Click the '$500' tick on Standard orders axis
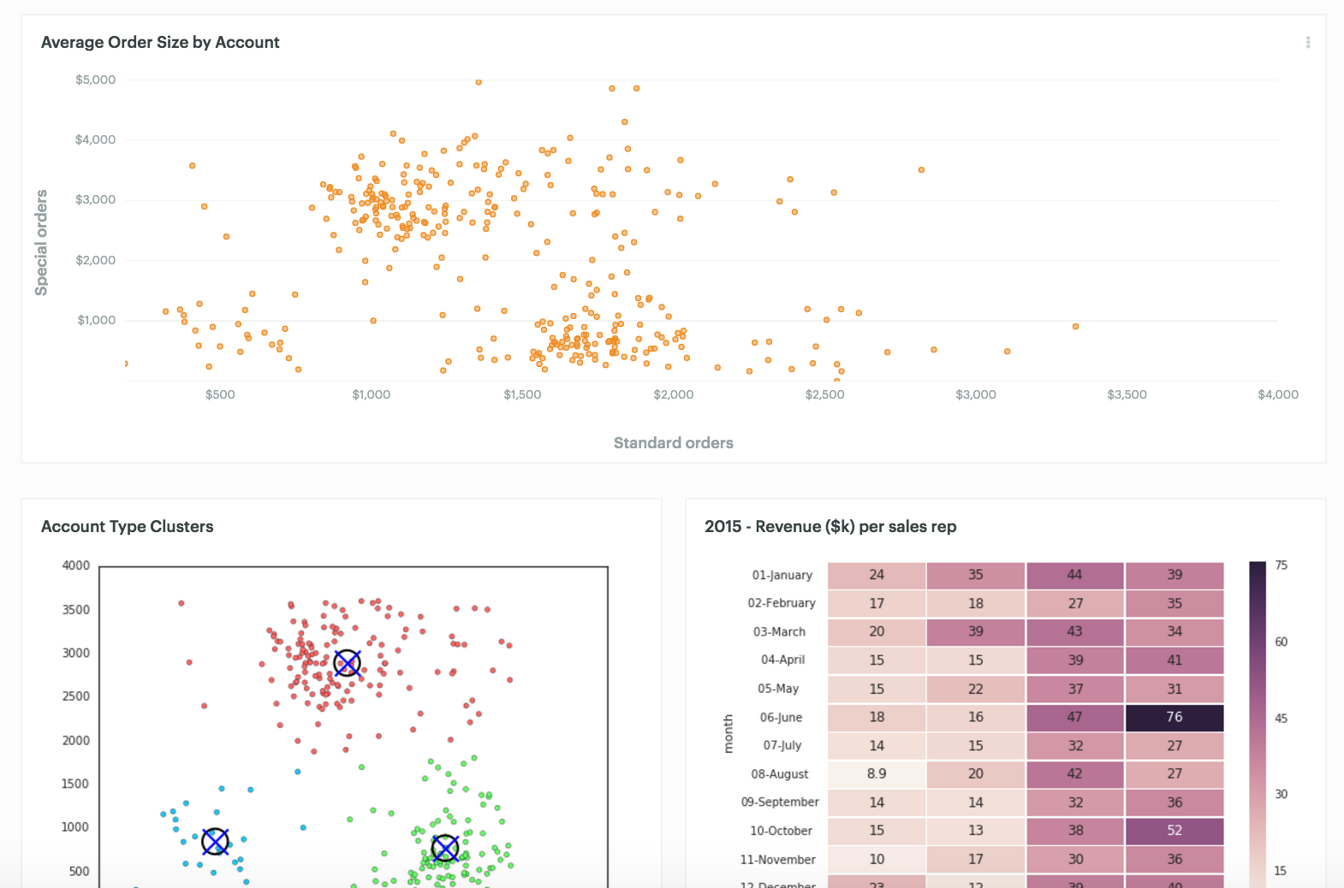Screen dimensions: 1344x888 220,394
